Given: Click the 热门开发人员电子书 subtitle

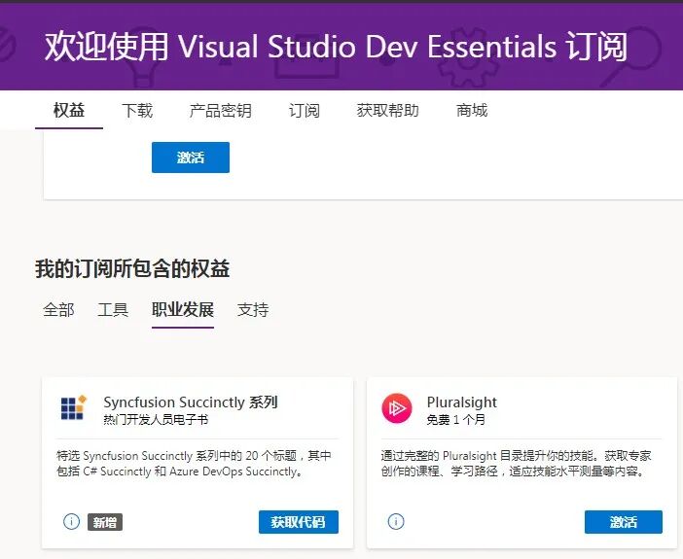Looking at the screenshot, I should click(x=156, y=420).
